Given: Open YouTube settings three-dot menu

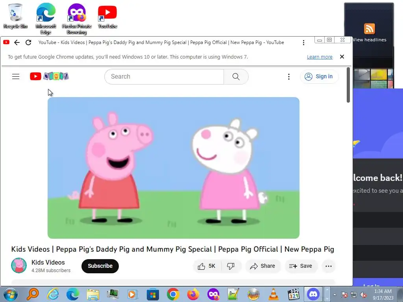Looking at the screenshot, I should click(288, 77).
